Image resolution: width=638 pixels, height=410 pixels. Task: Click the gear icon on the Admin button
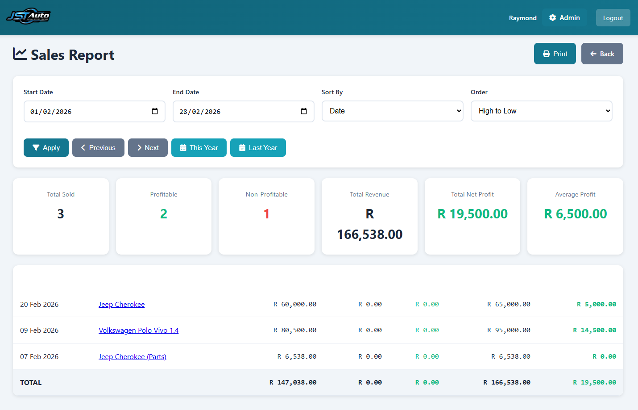553,17
